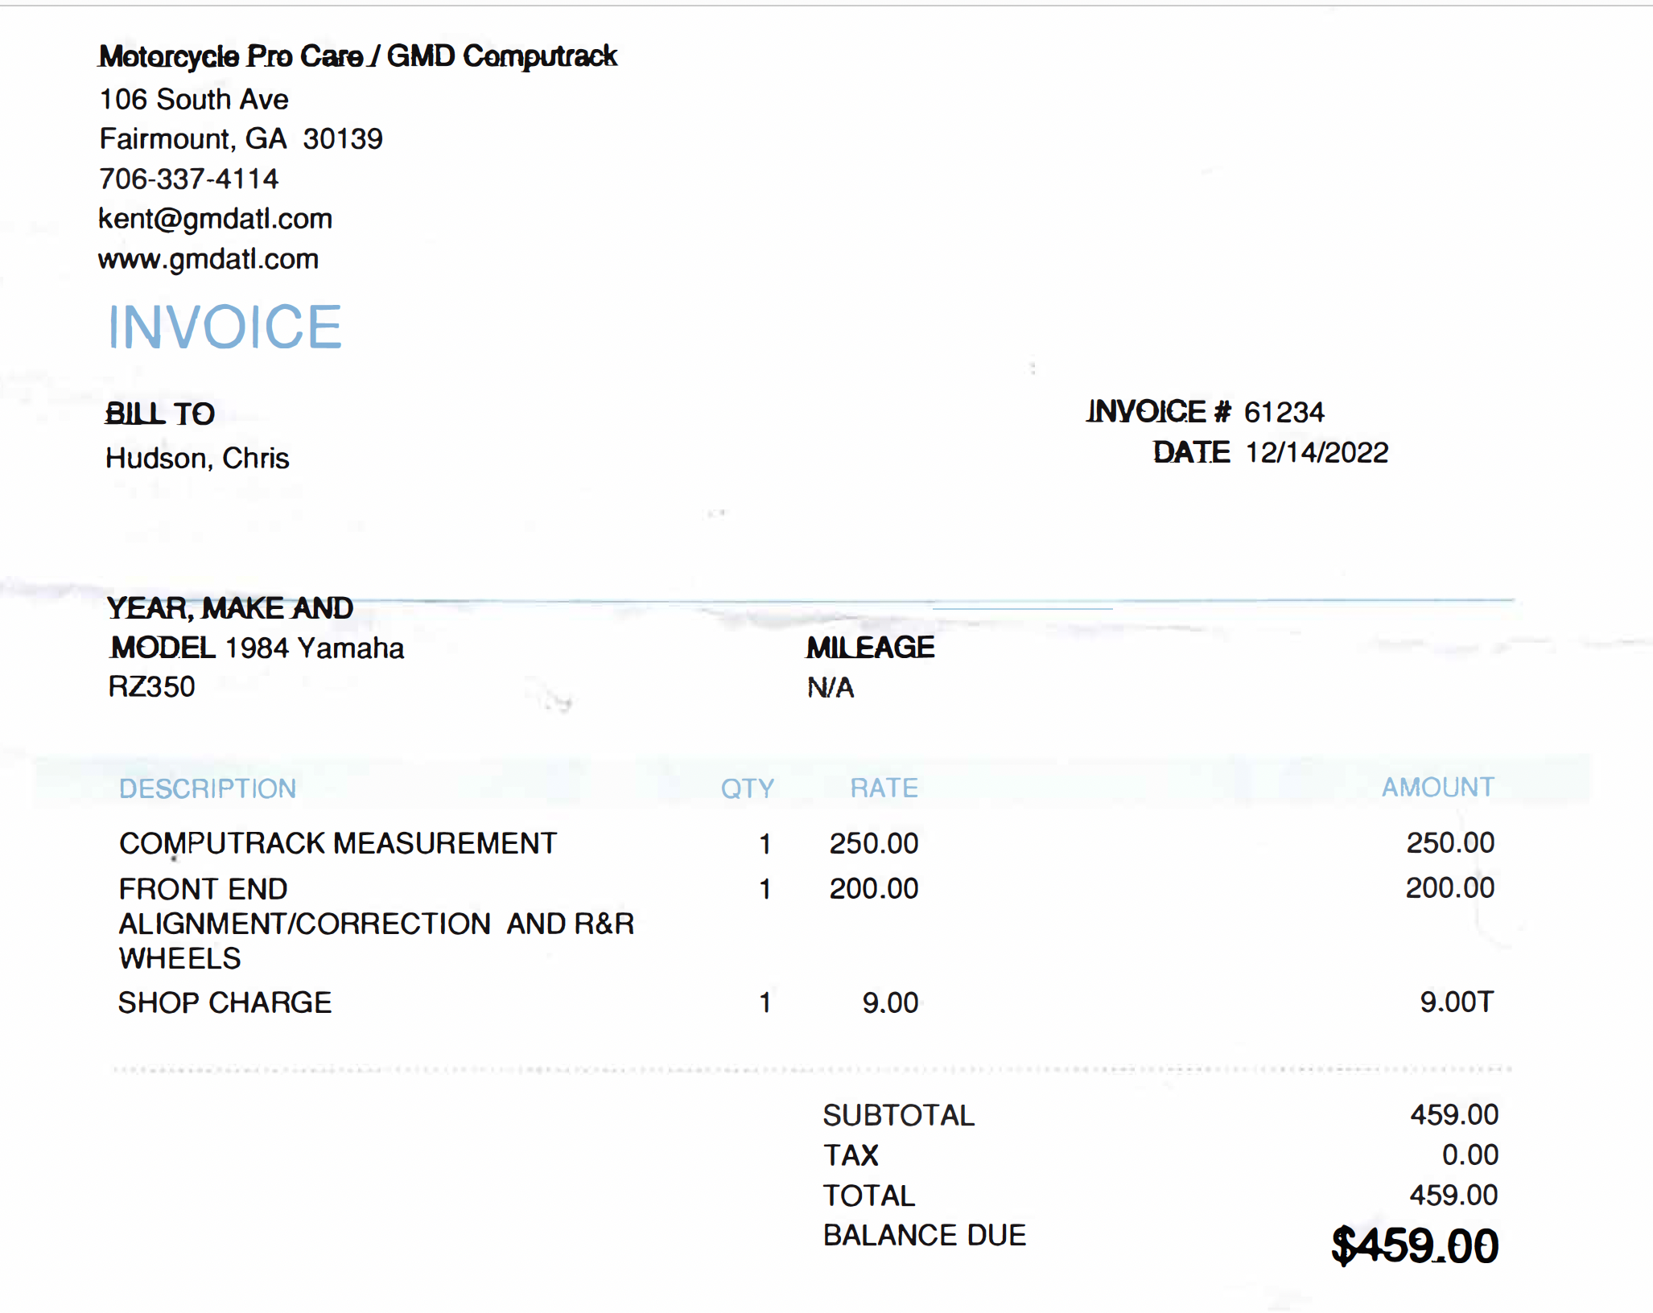Select the SUBTOTAL value 459.00
Screen dimensions: 1653x1313
coord(1454,1114)
